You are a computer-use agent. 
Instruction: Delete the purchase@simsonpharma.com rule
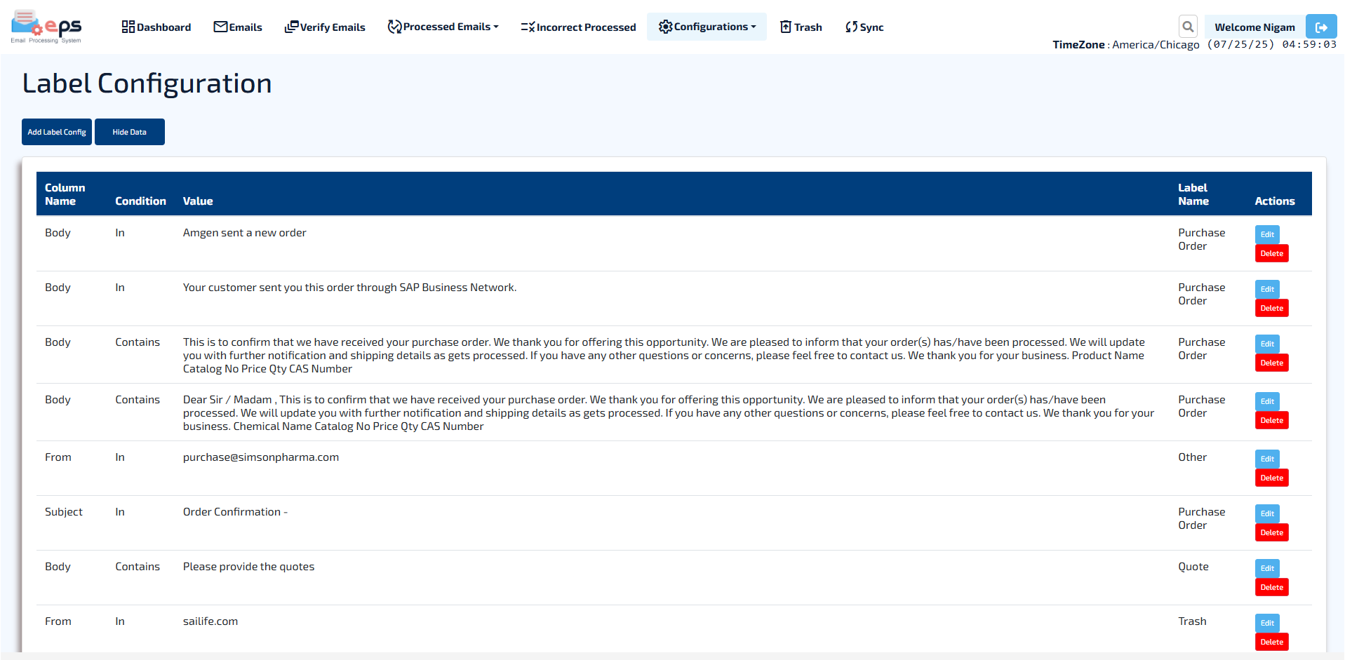pyautogui.click(x=1271, y=478)
